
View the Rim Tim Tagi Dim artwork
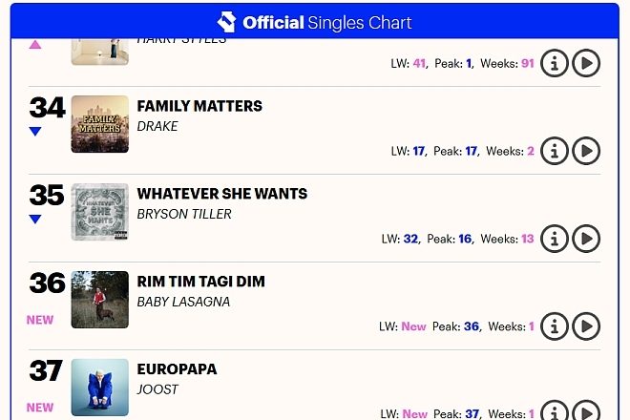(x=100, y=300)
